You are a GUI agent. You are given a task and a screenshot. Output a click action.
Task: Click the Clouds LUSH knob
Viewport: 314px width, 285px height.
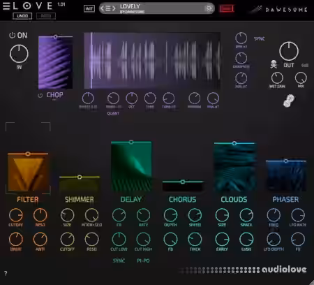[x=246, y=240]
